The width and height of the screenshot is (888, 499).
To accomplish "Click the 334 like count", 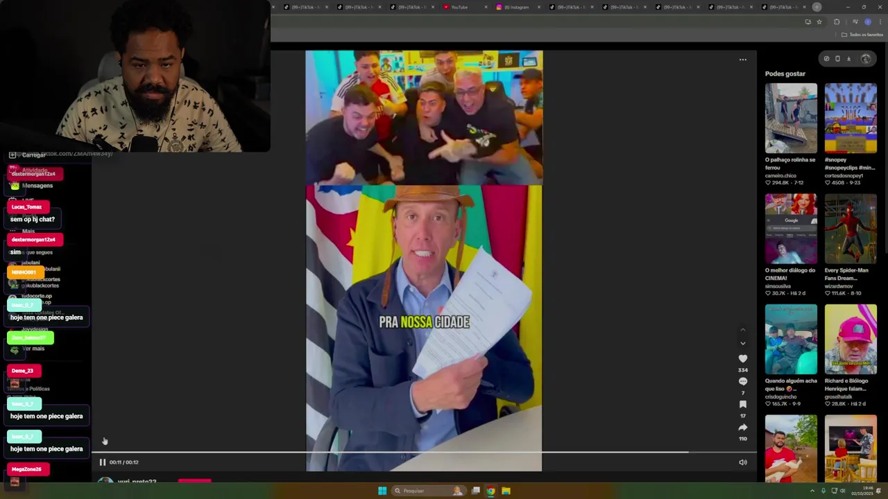I will click(742, 370).
